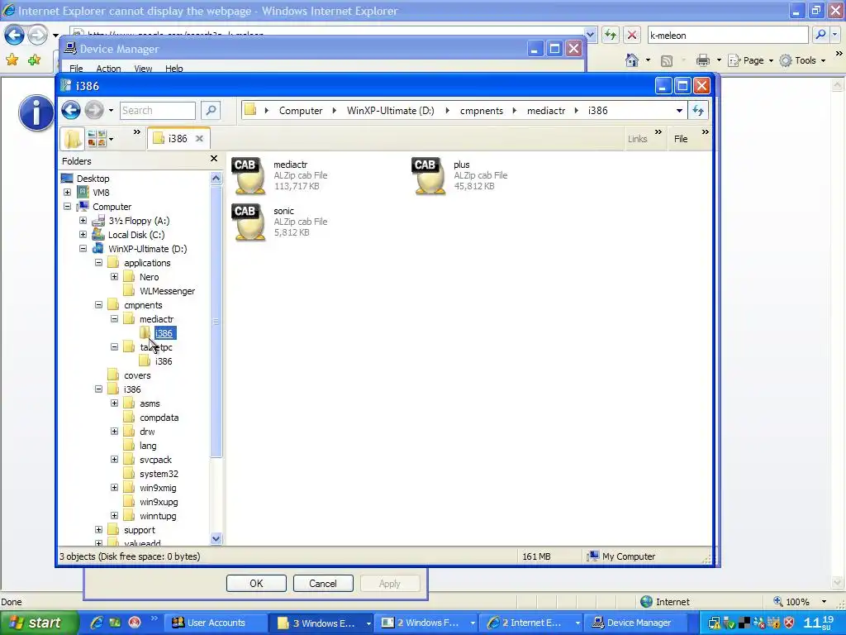This screenshot has height=635, width=846.
Task: Select the system32 folder in the tree
Action: [159, 473]
